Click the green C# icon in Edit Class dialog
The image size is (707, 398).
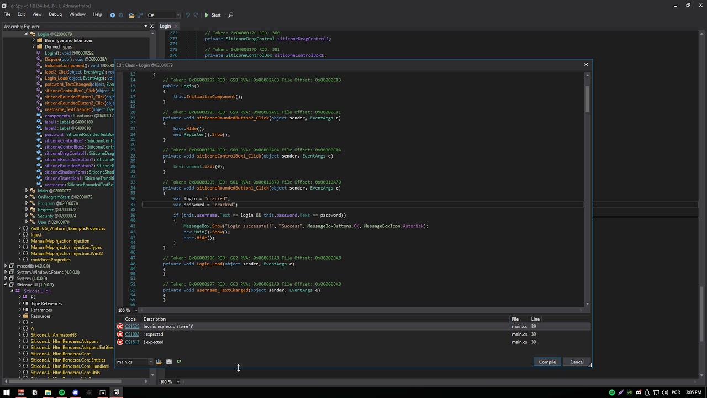click(x=179, y=362)
